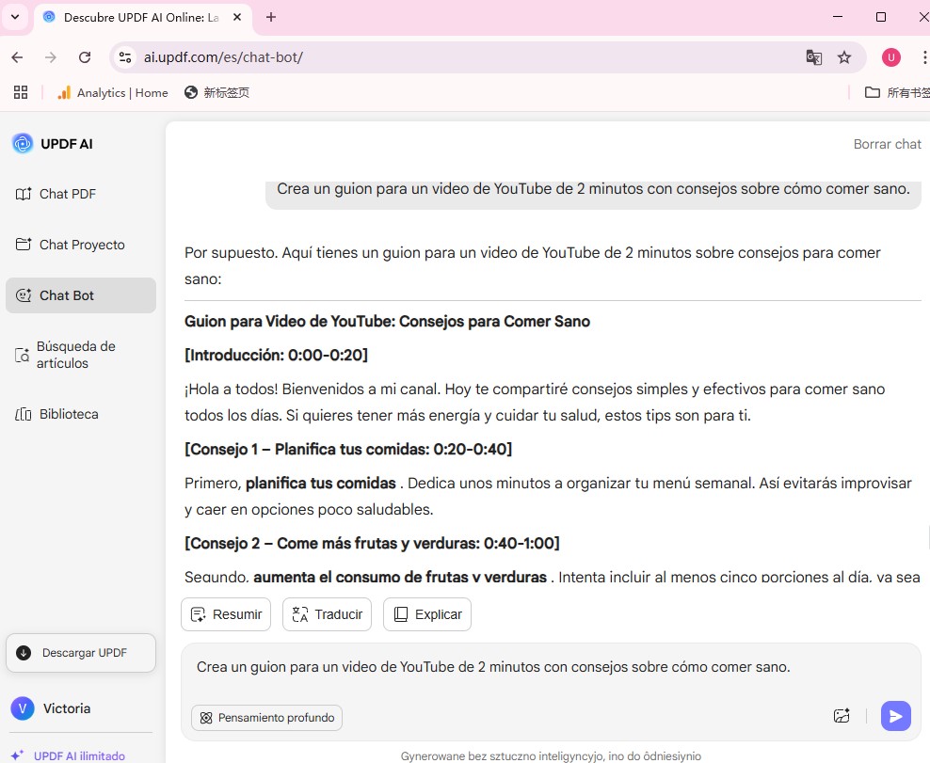
Task: Click the Resumir button
Action: [x=226, y=614]
